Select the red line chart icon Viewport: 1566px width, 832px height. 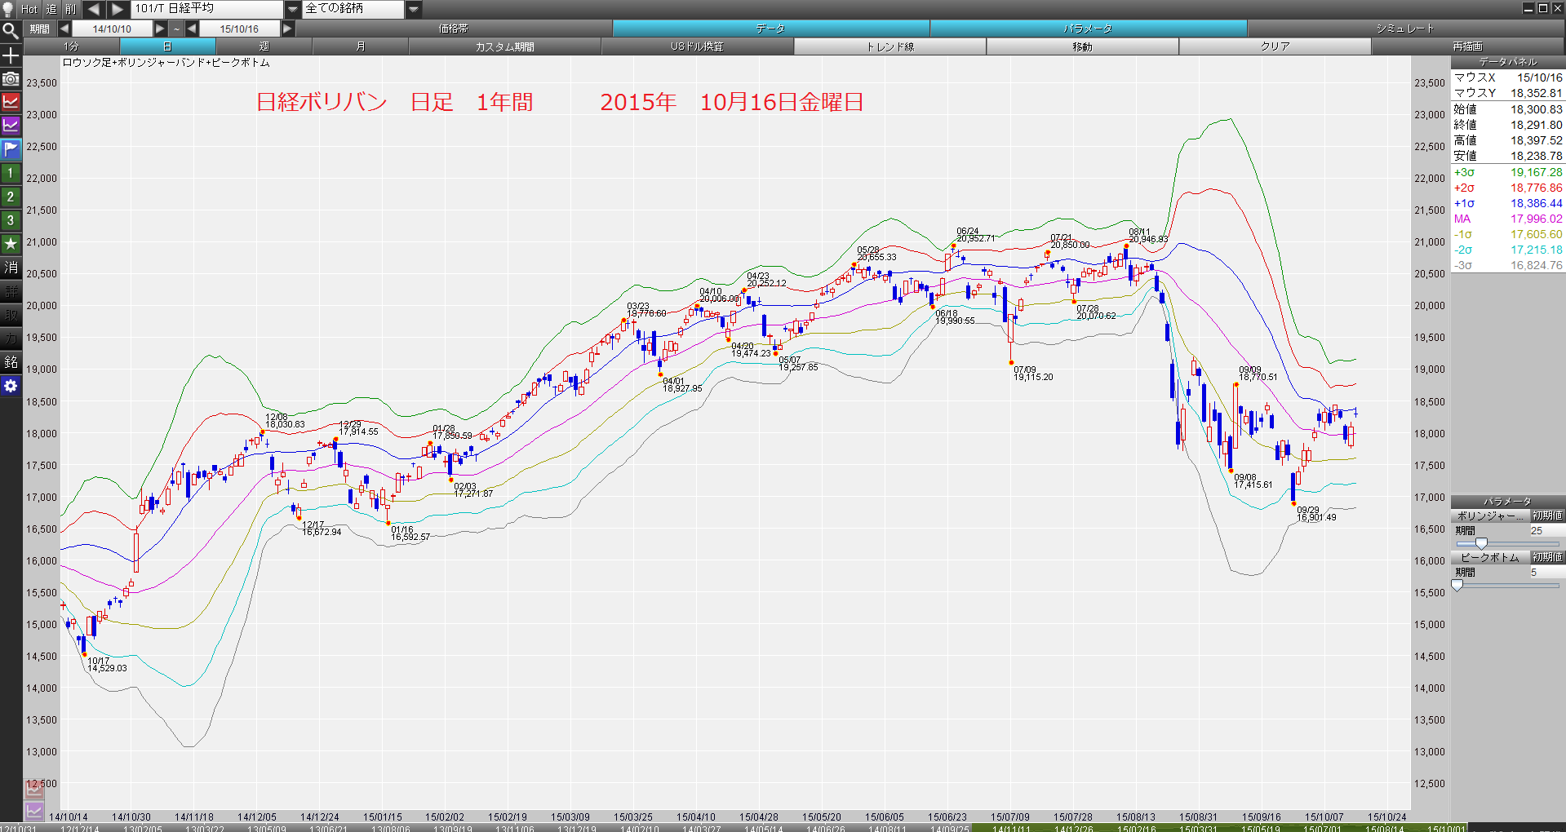(11, 102)
